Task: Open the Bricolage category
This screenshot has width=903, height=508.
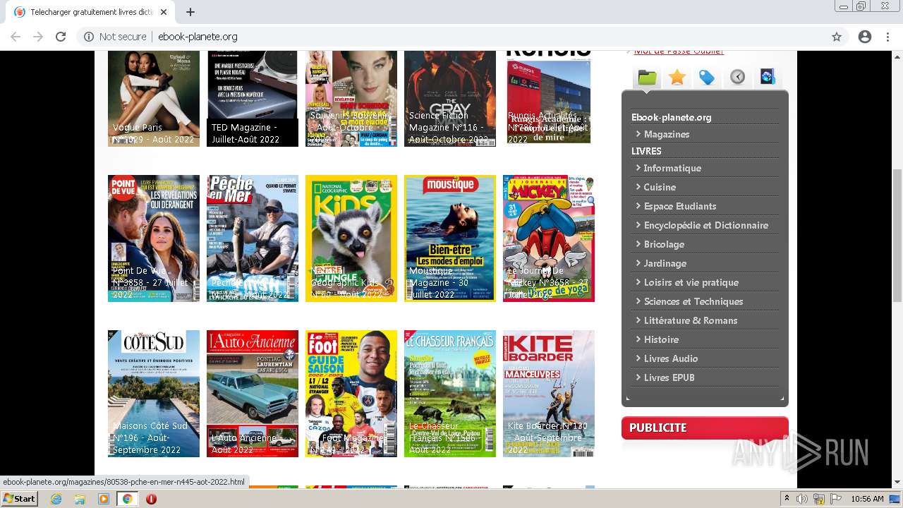Action: click(664, 244)
